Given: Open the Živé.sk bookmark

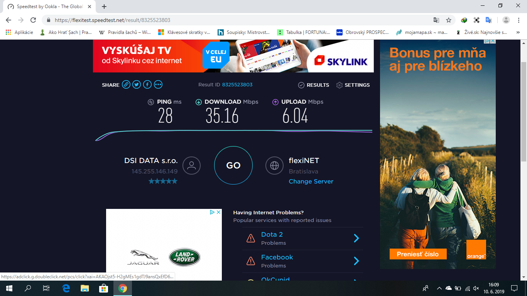Looking at the screenshot, I should point(481,32).
